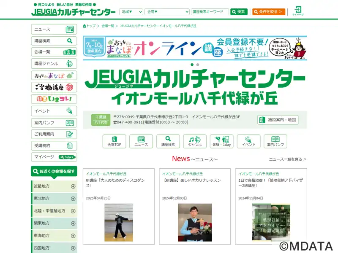Expand the 東北地方 region
The image size is (338, 253).
point(54,199)
